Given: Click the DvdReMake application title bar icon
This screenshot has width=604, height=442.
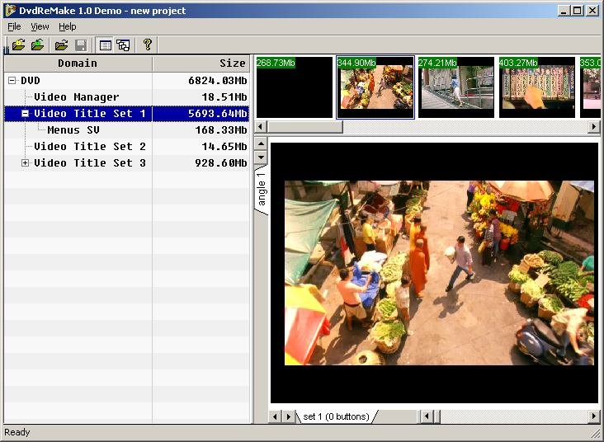Looking at the screenshot, I should pos(11,11).
